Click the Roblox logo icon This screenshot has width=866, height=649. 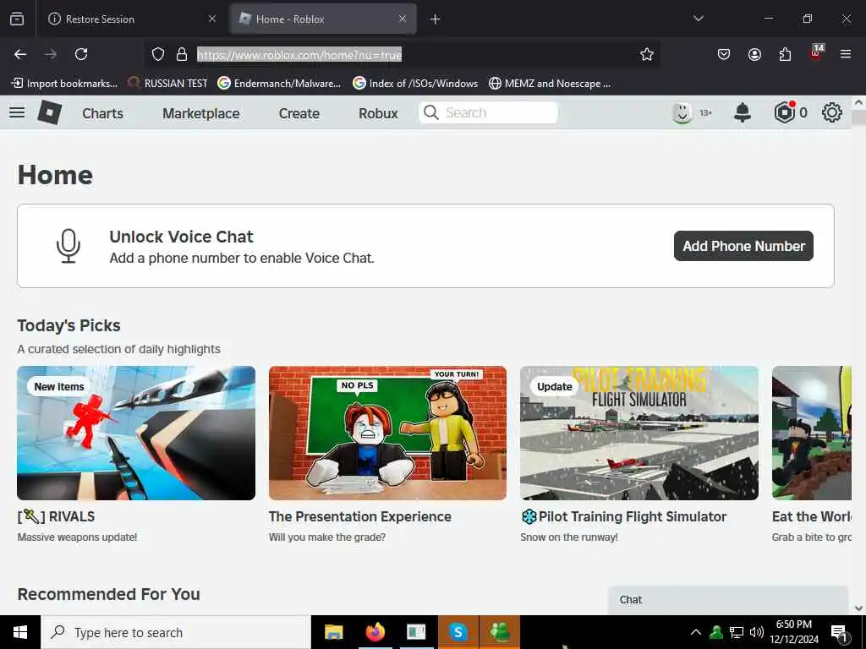click(50, 112)
